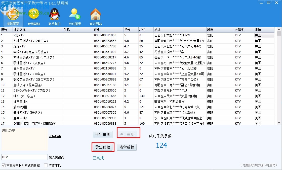Screen dimensions: 282x170
Task: Click the keyword input containing KTV
Action: [x=24, y=157]
